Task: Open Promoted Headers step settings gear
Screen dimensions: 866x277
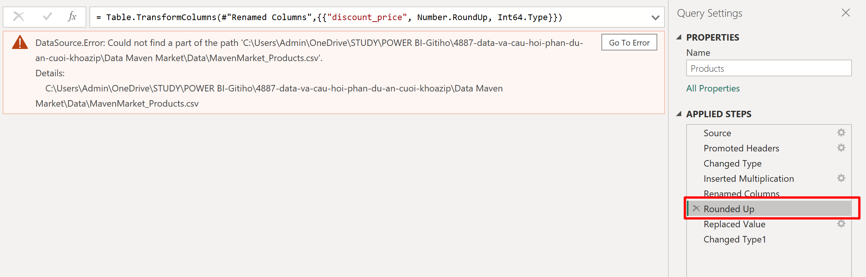Action: 841,148
